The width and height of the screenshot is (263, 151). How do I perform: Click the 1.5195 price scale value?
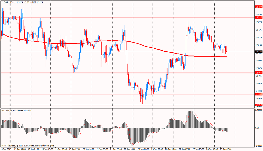click(x=259, y=30)
